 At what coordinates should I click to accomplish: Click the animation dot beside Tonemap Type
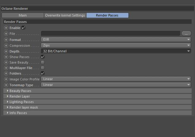coord(6,85)
